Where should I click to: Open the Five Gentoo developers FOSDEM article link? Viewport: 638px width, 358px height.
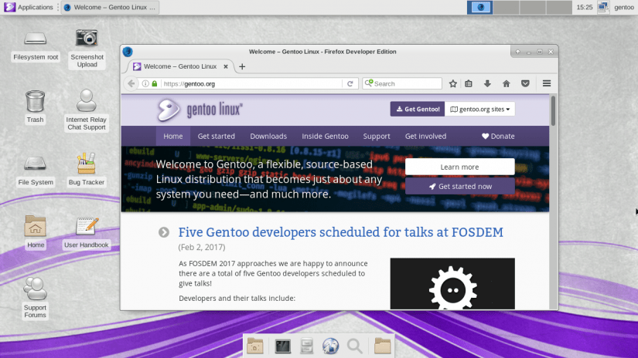tap(340, 232)
